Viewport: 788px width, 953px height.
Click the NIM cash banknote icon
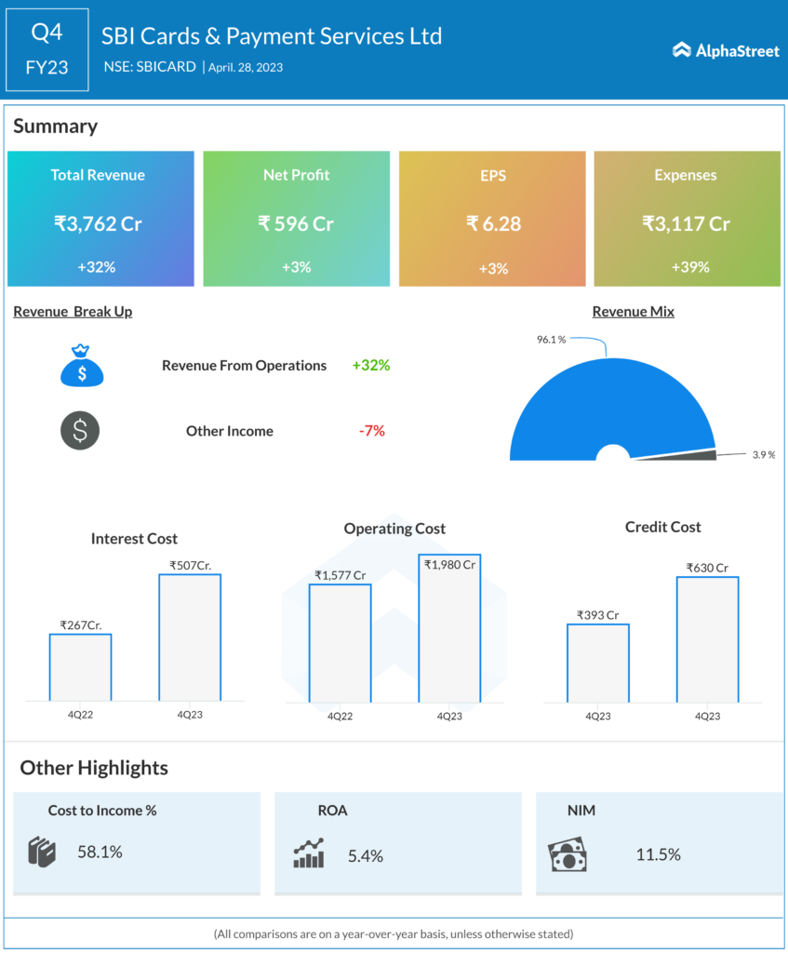[568, 854]
